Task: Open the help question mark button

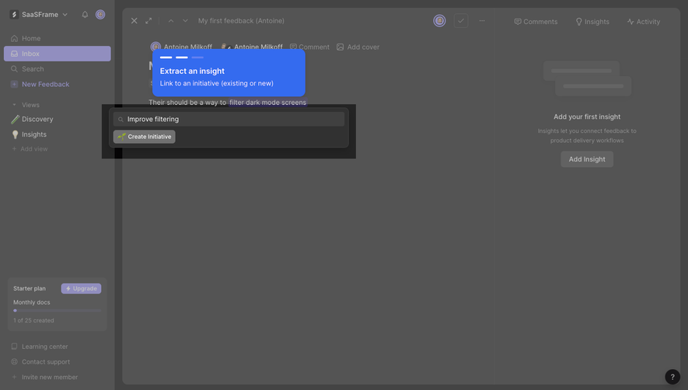Action: coord(672,377)
